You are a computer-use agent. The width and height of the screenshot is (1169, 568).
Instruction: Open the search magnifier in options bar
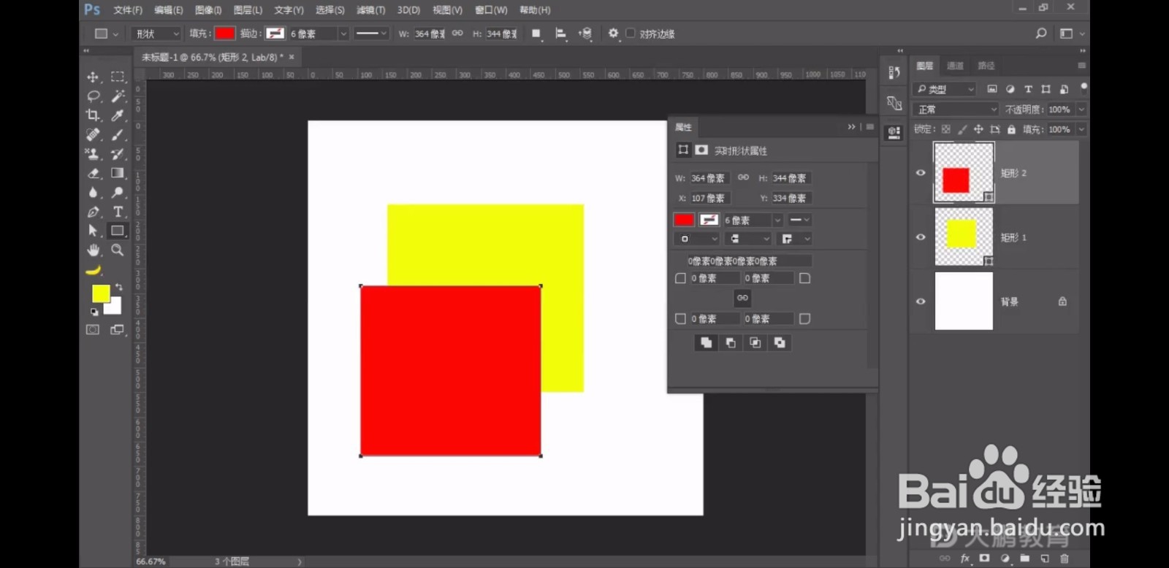click(x=1041, y=34)
